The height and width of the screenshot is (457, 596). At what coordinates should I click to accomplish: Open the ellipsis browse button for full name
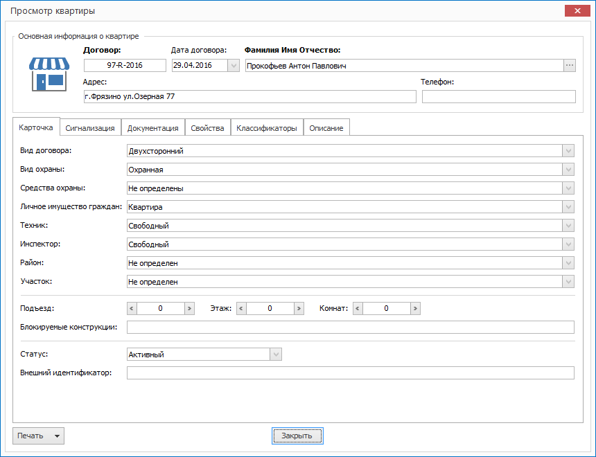[x=570, y=65]
